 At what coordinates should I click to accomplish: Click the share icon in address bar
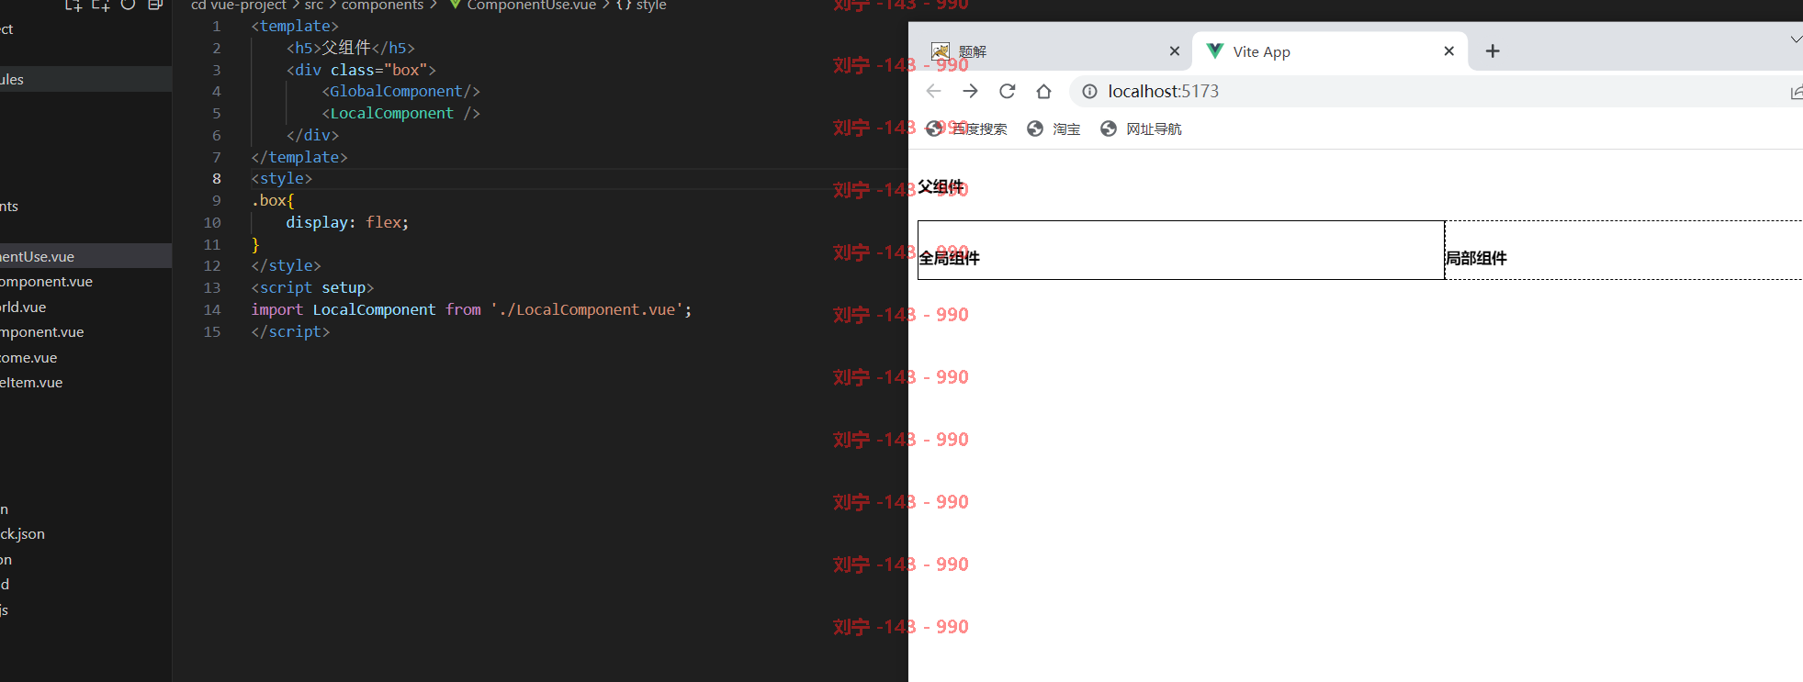click(x=1797, y=92)
